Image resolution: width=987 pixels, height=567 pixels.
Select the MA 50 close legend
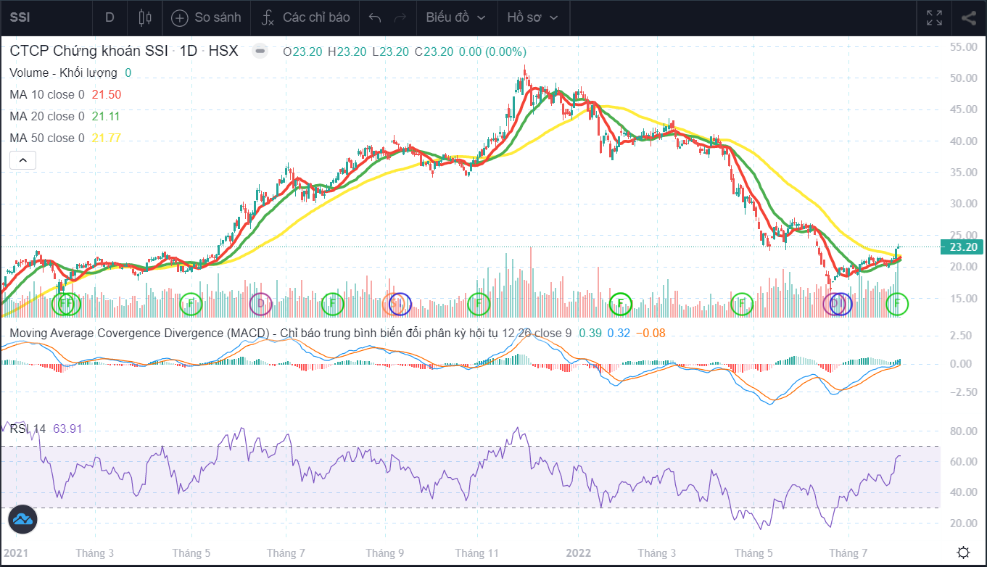pyautogui.click(x=47, y=138)
